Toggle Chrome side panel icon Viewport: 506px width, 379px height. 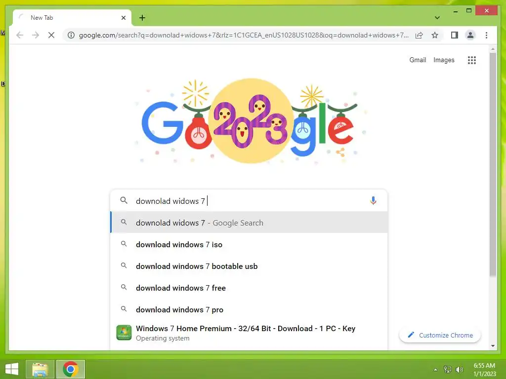[x=455, y=35]
